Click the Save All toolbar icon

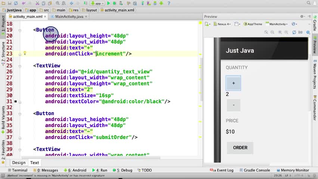pos(10,3)
